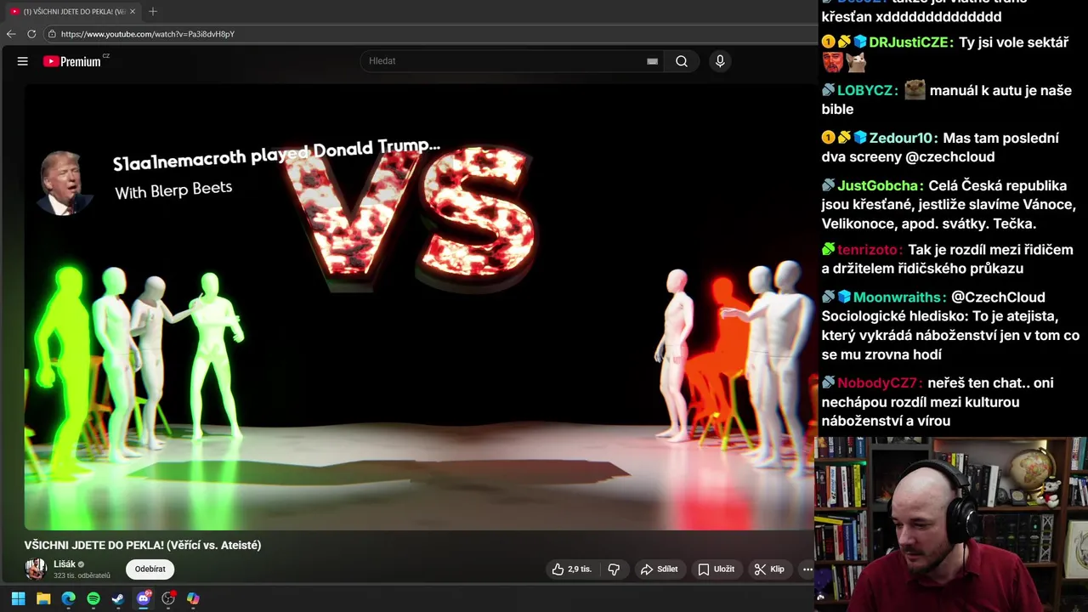Click username LOBYCZ in chat

pyautogui.click(x=864, y=90)
